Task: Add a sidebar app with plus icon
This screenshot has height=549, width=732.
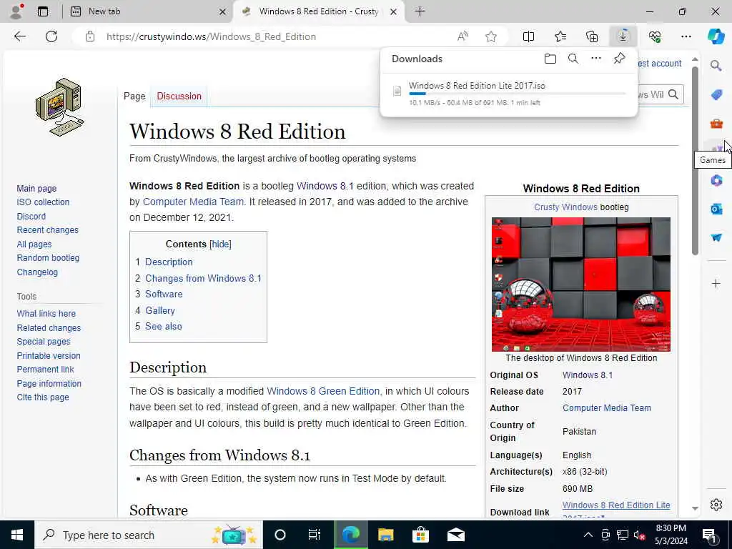Action: click(716, 283)
